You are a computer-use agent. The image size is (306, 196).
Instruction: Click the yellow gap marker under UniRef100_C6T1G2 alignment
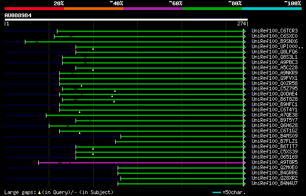tap(80, 133)
